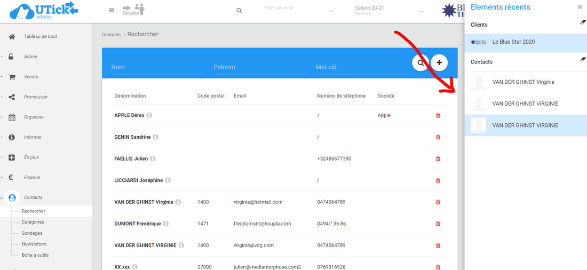Select Le Blue Star 2020 recent client
The height and width of the screenshot is (270, 587).
point(513,42)
